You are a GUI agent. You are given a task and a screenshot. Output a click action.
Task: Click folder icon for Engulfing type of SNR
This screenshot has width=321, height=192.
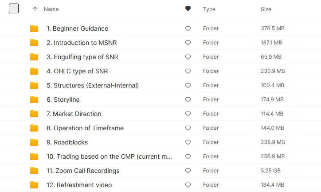tap(34, 57)
